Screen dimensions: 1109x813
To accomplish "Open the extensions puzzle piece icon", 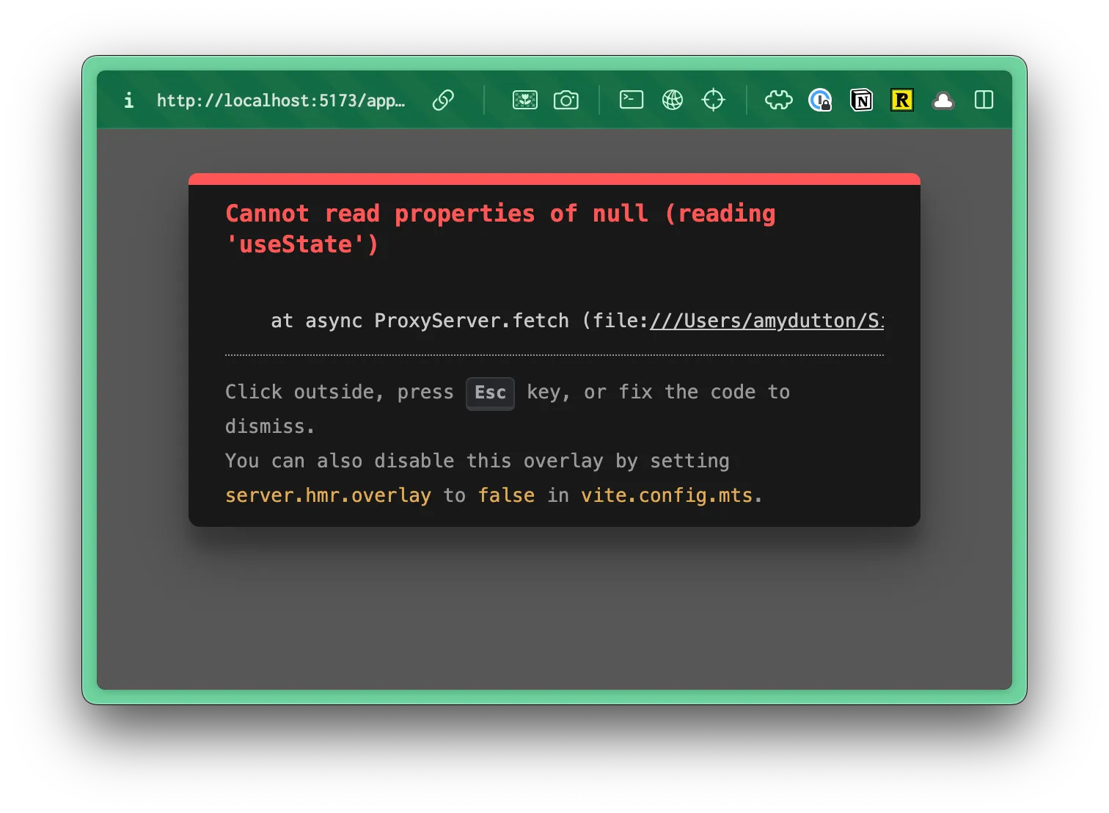I will coord(778,100).
